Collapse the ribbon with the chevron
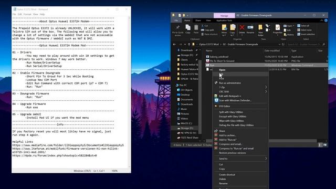The width and height of the screenshot is (336, 189). pyautogui.click(x=322, y=20)
